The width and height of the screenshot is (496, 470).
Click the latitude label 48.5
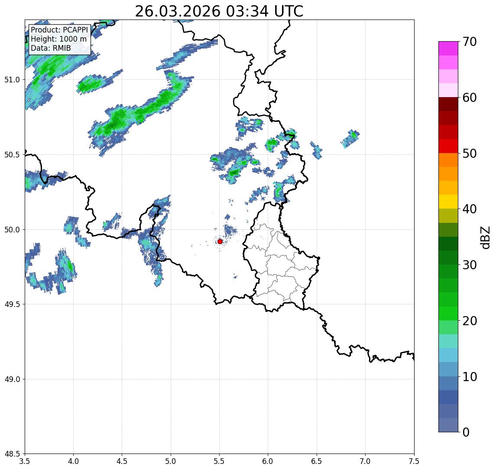[x=12, y=454]
